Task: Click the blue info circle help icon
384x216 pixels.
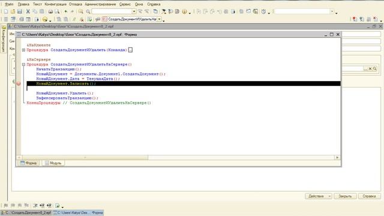Action: click(x=184, y=11)
